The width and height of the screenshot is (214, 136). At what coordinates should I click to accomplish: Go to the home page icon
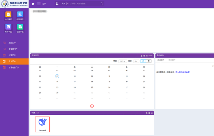[33, 4]
